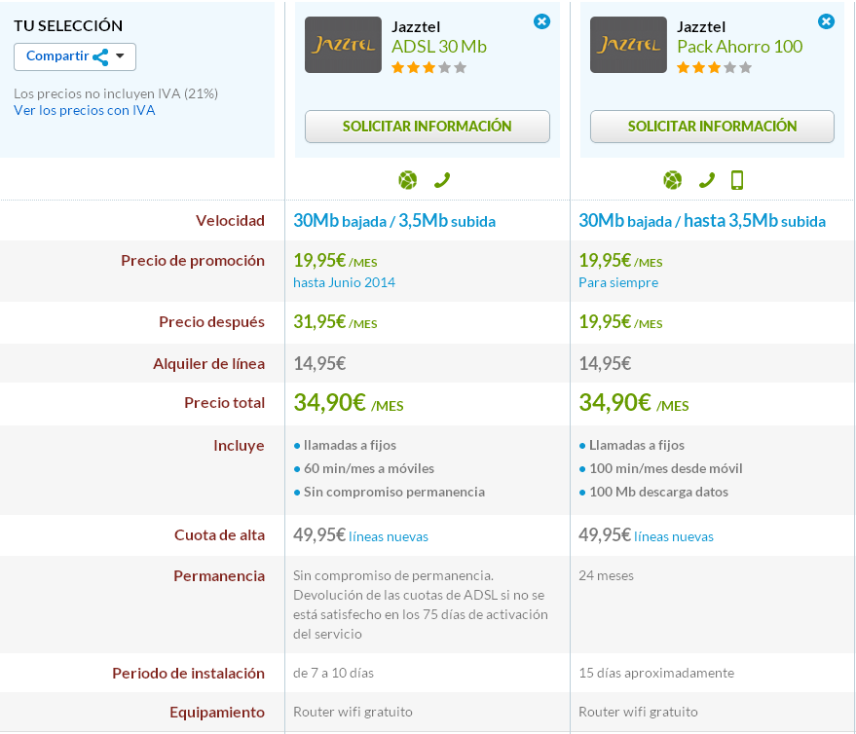856x734 pixels.
Task: Click 'líneas nuevas' in Pack Ahorro 100 column
Action: (674, 537)
